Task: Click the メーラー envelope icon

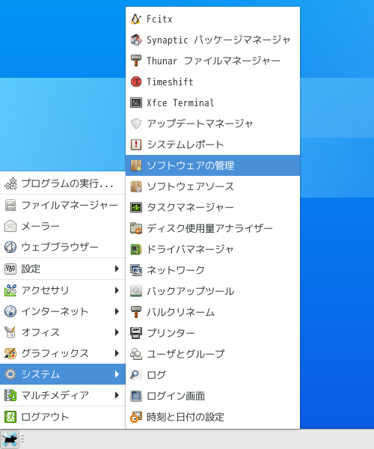Action: (10, 226)
